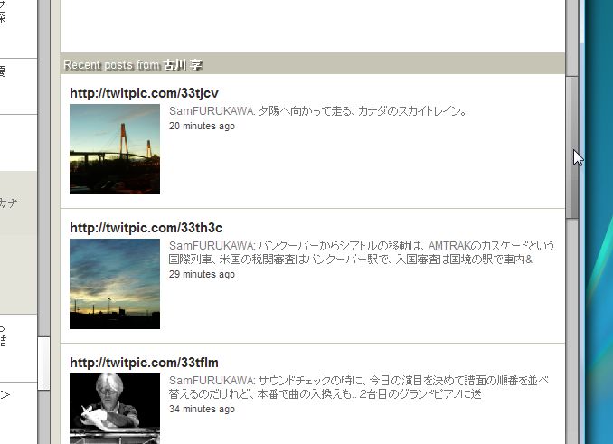This screenshot has width=613, height=444.
Task: Open the twitpic.com/33th3c link
Action: coord(146,228)
